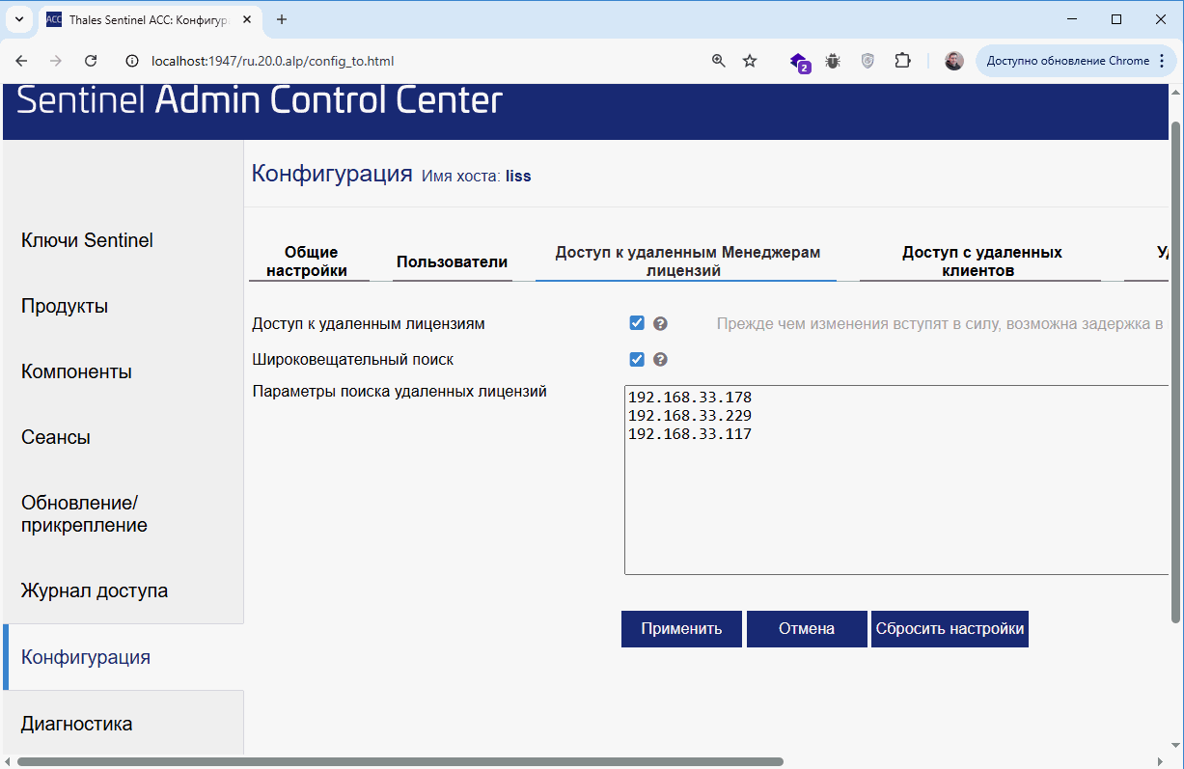Click 'Сбросить настройки' button
This screenshot has height=769, width=1184.
click(x=950, y=629)
